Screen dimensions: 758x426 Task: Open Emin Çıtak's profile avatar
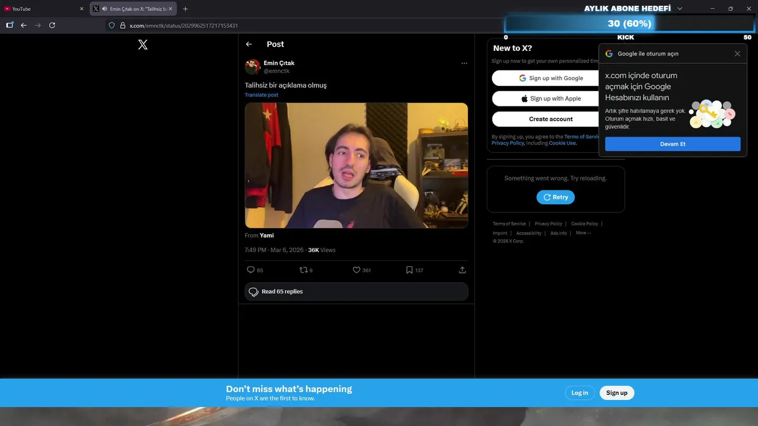(253, 67)
